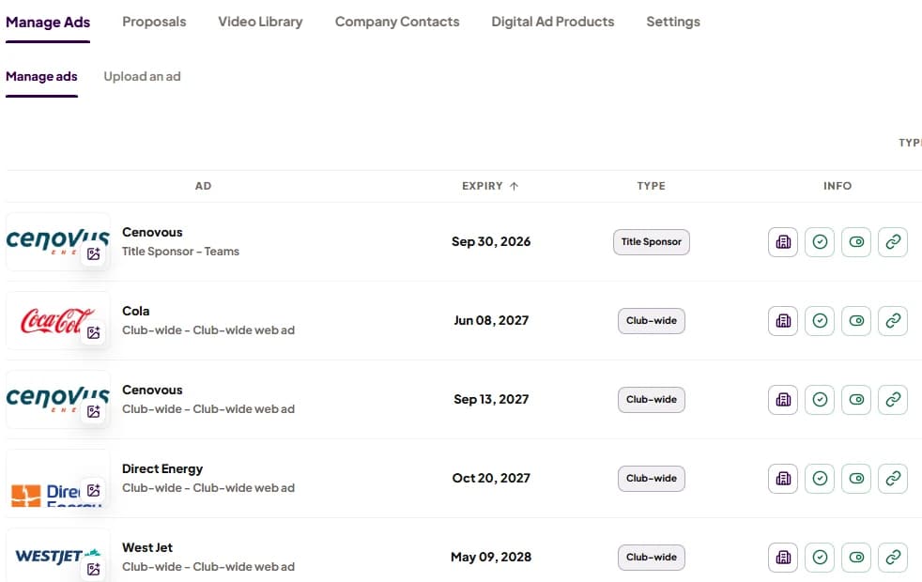Go to Company Contacts tab
The image size is (922, 582).
click(397, 22)
